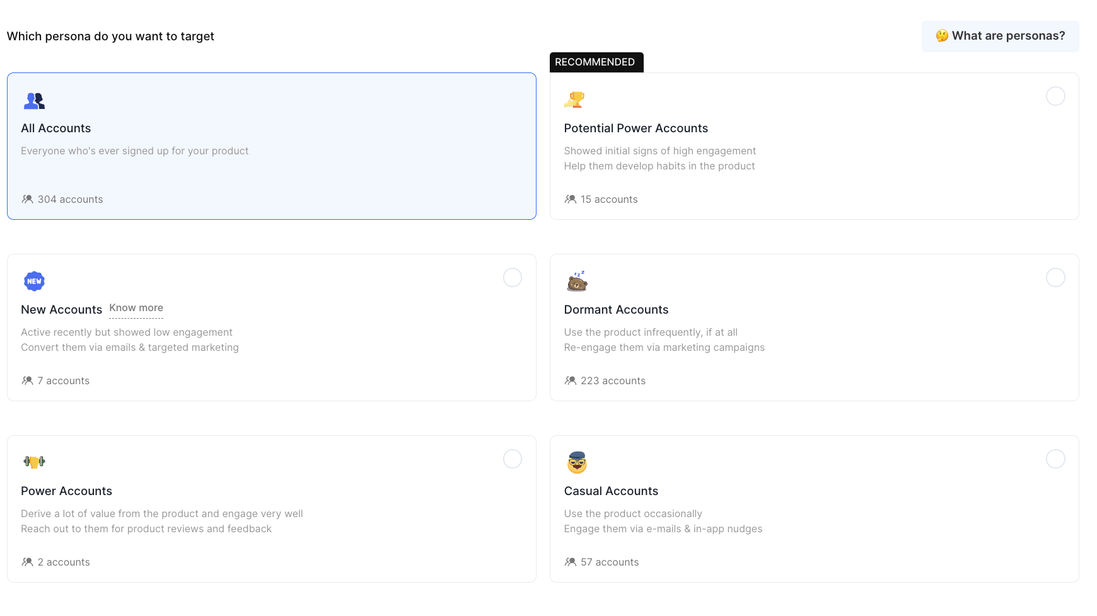Screen dimensions: 1097x616
Task: Click the weightlifting icon on Power Accounts
Action: [34, 462]
